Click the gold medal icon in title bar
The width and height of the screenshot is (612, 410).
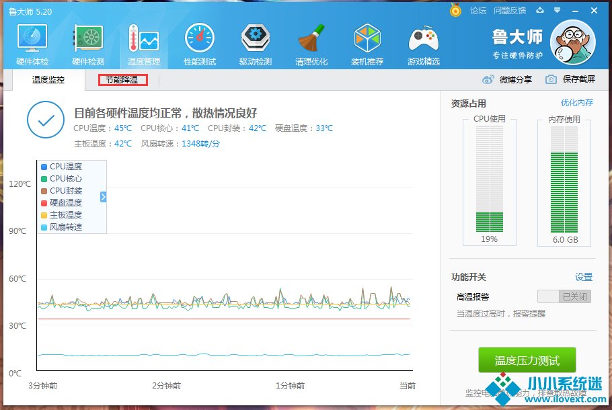point(455,10)
